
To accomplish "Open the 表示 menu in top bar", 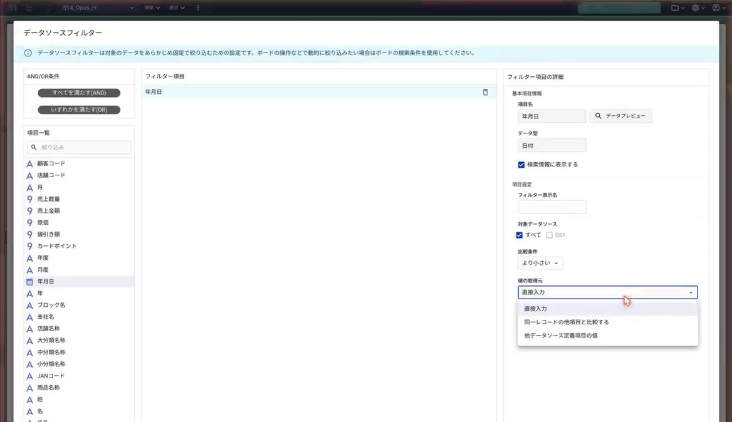I will pyautogui.click(x=177, y=8).
